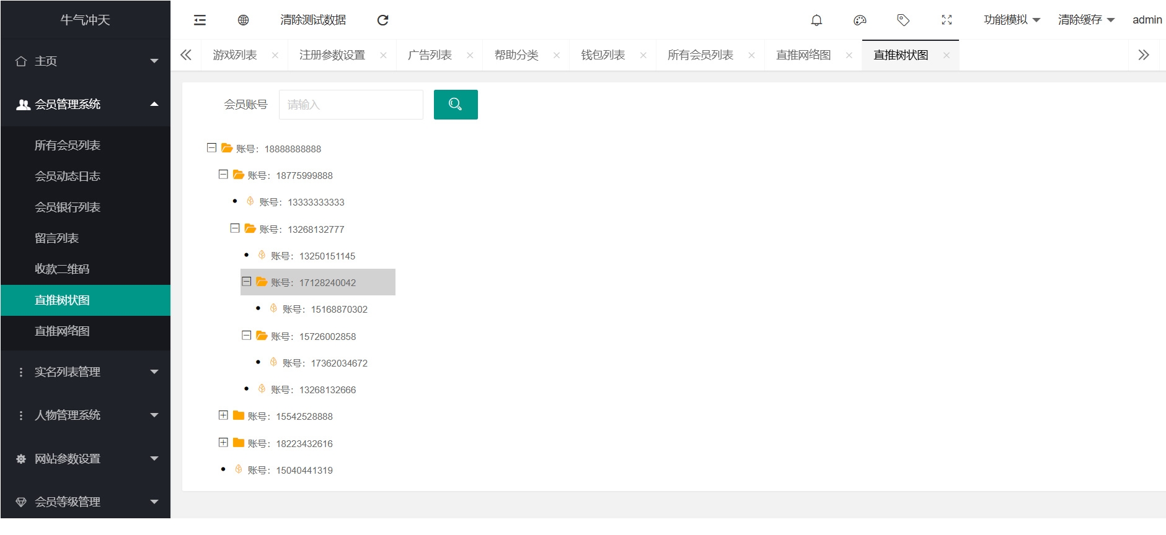Click the tag note icon

[x=903, y=20]
